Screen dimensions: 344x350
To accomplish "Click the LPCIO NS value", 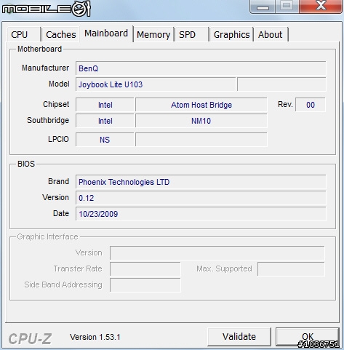I will point(105,140).
